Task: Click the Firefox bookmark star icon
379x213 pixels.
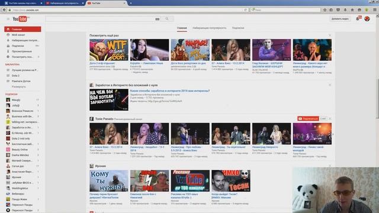Action: tap(325, 10)
